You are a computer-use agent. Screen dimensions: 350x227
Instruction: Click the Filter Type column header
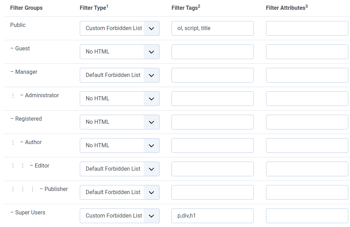tap(93, 8)
